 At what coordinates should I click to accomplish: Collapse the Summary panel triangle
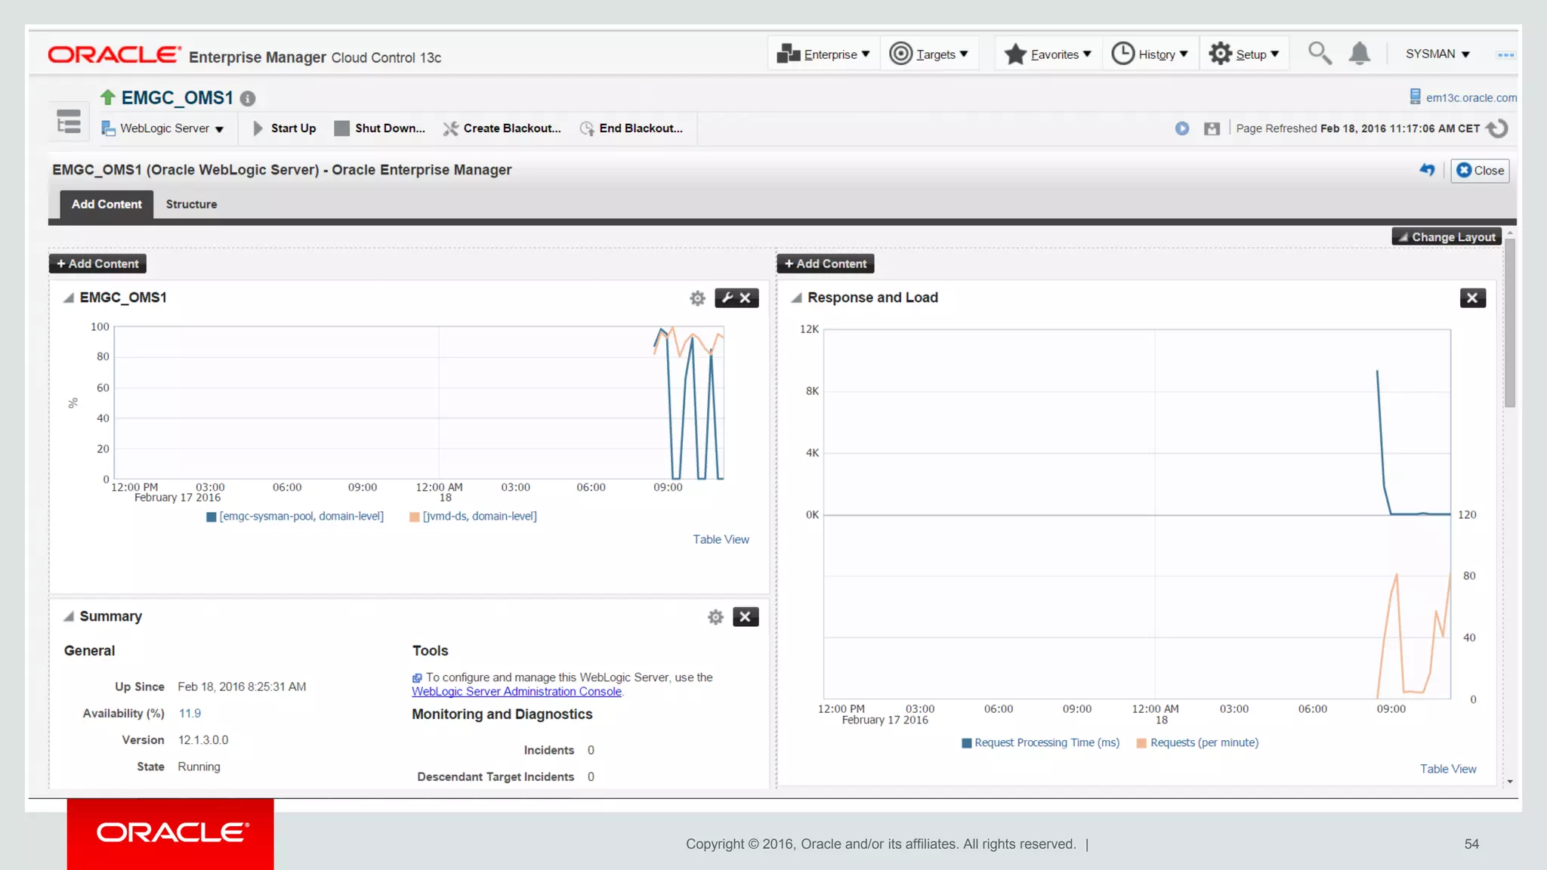click(68, 616)
